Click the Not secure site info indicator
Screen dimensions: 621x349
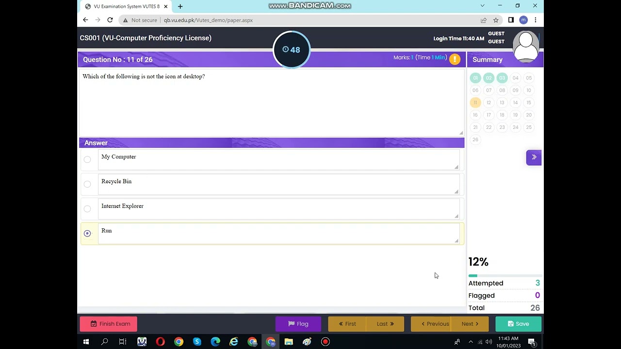[x=140, y=20]
